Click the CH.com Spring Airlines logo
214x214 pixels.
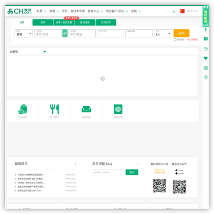pos(20,11)
